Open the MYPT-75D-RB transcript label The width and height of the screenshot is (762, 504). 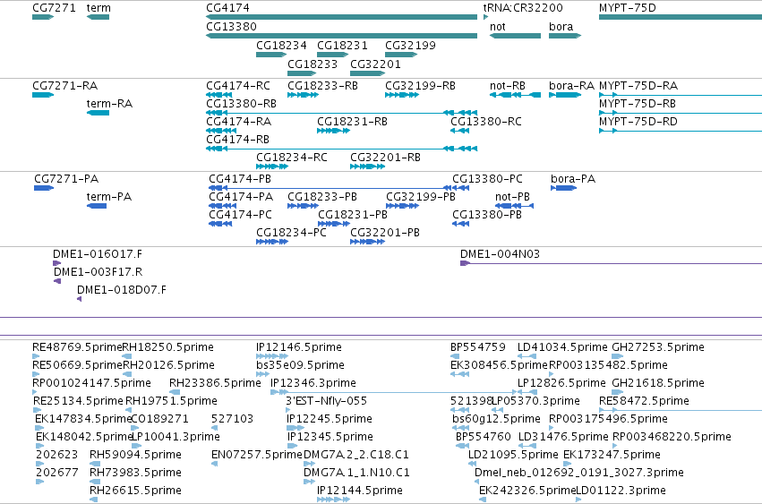(x=638, y=104)
